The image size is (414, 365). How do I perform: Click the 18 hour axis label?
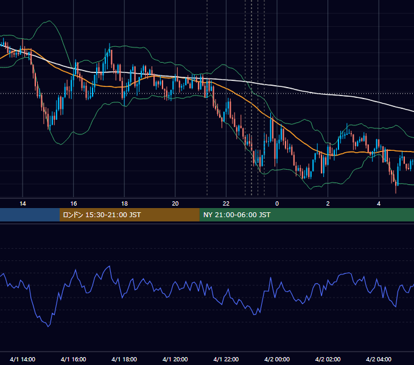tap(124, 204)
